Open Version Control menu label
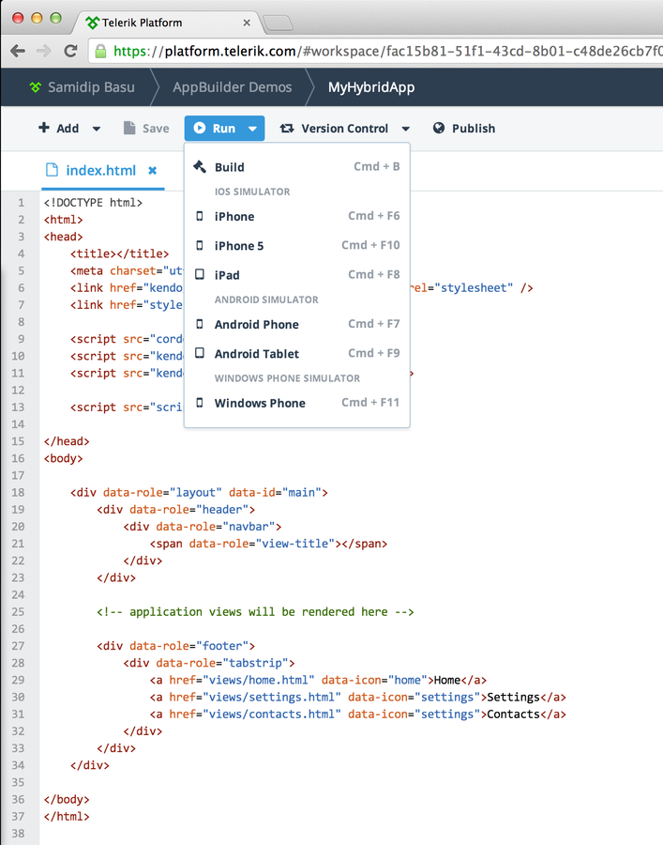This screenshot has width=663, height=845. coord(344,129)
